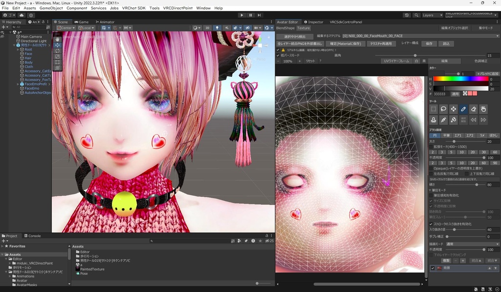Image resolution: width=501 pixels, height=292 pixels.
Task: Open the Layers dropdown in toolbar
Action: coord(433,15)
